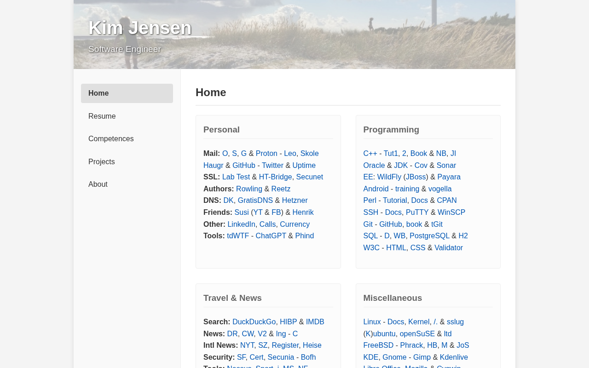
Task: Visit the WildFly link
Action: pyautogui.click(x=389, y=177)
